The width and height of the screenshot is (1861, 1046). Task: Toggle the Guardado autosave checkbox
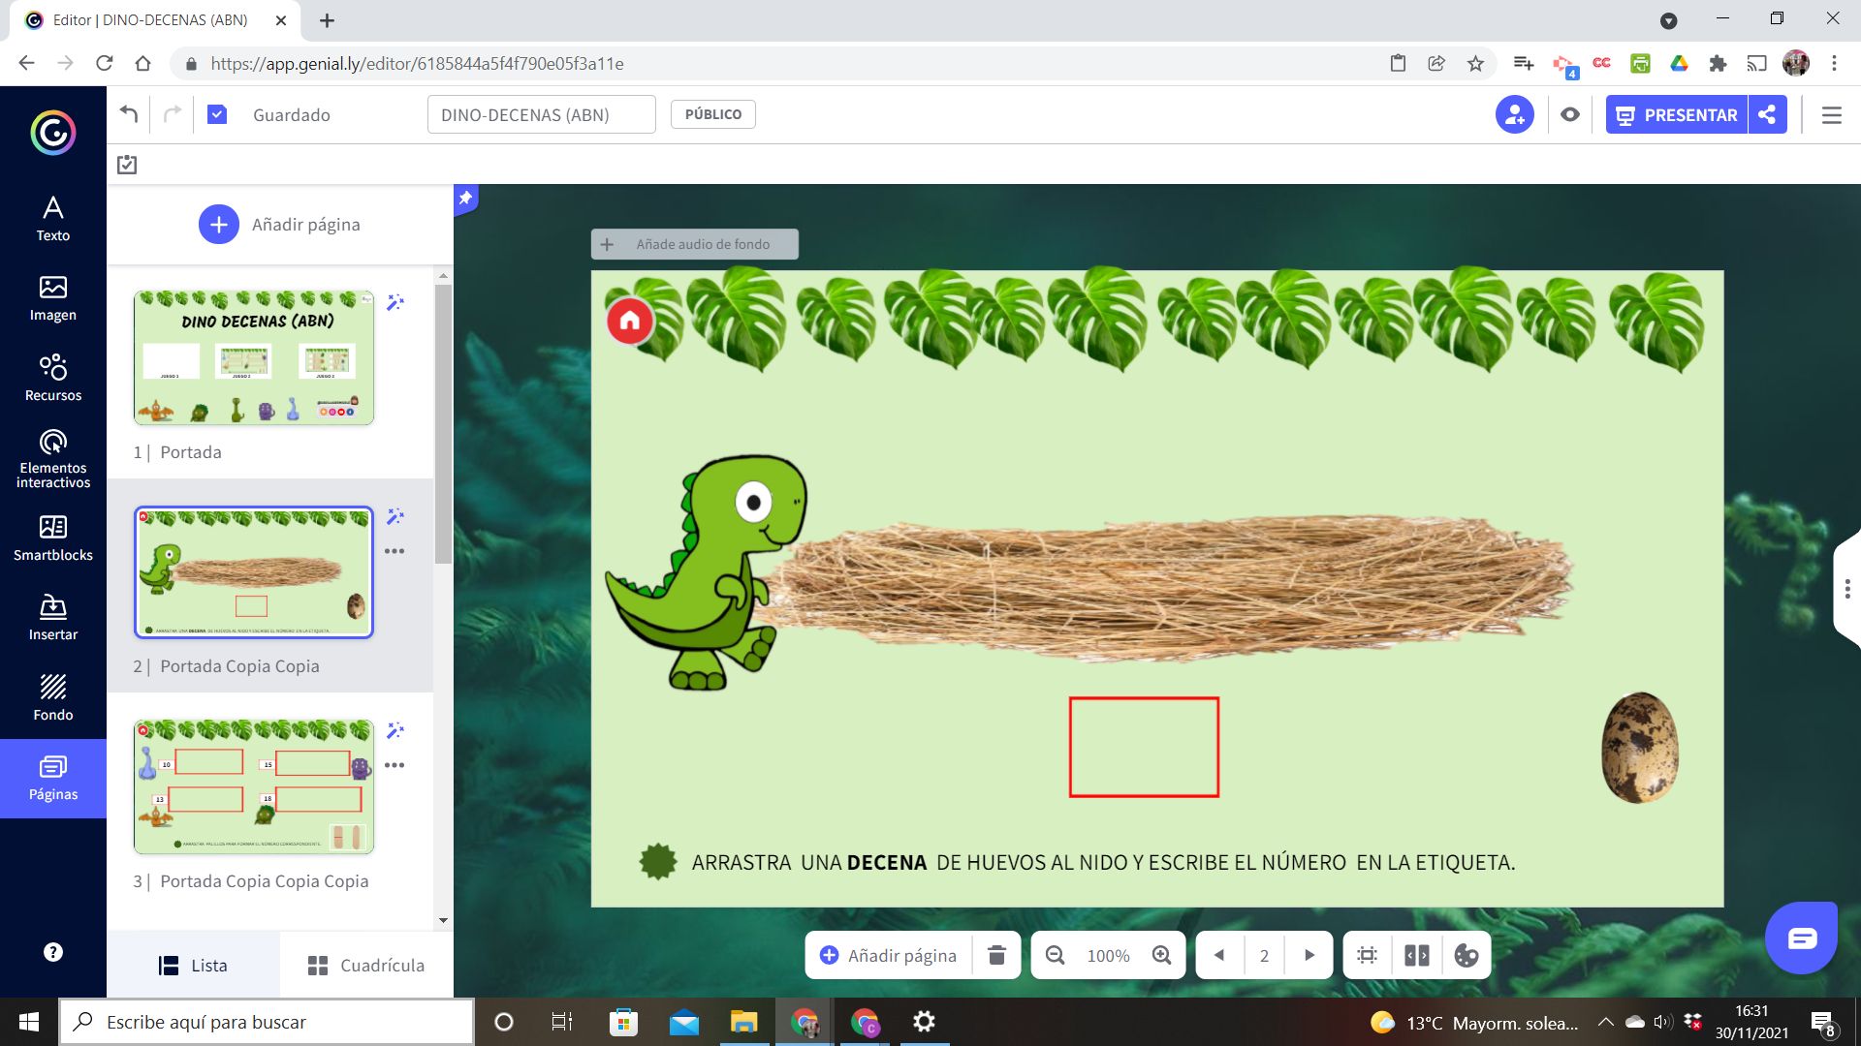[217, 114]
